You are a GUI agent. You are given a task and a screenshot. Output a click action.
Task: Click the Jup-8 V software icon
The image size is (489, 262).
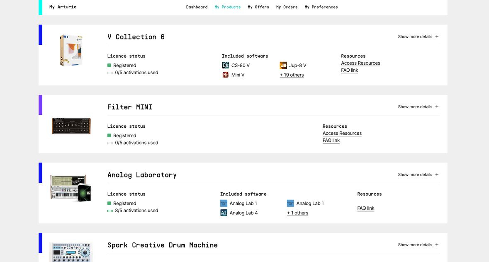283,65
